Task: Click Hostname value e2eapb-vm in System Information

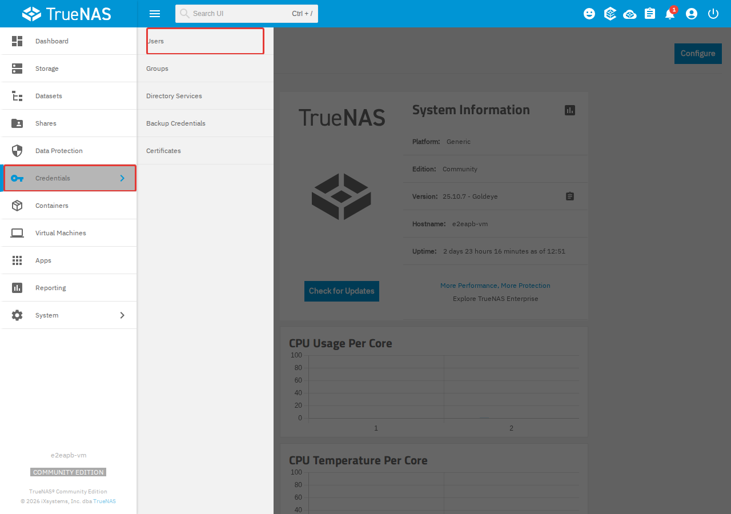Action: (x=470, y=224)
